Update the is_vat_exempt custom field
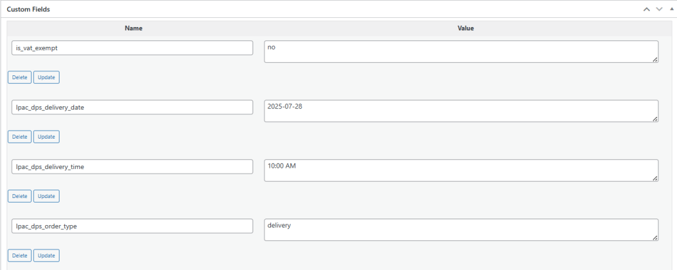This screenshot has height=270, width=677. click(46, 77)
